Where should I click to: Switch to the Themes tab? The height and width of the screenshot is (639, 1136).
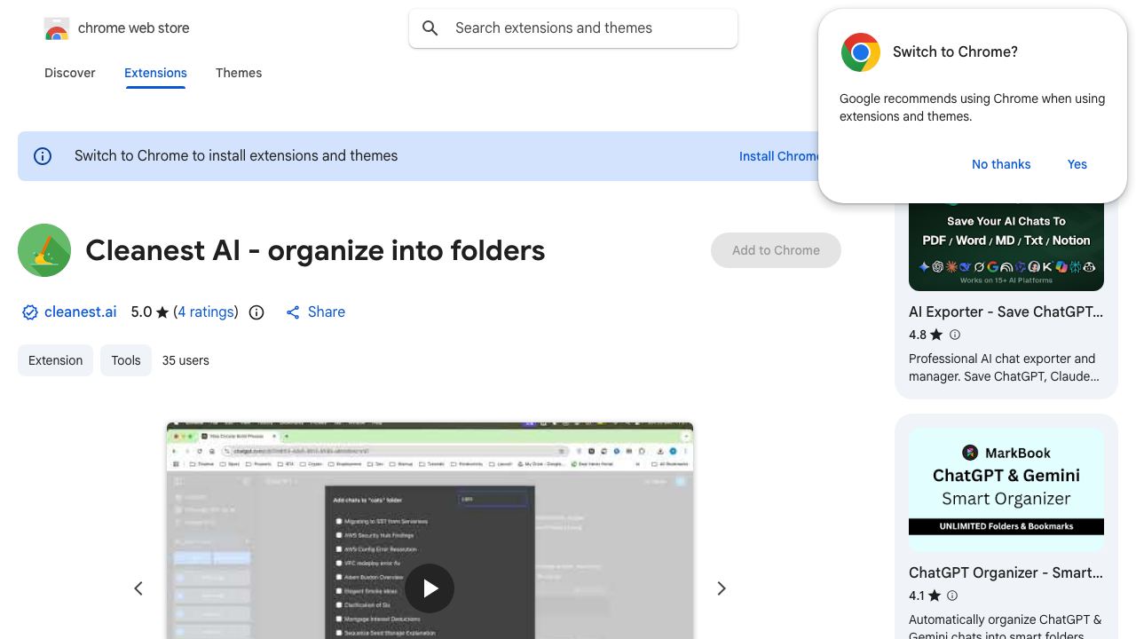pyautogui.click(x=239, y=73)
